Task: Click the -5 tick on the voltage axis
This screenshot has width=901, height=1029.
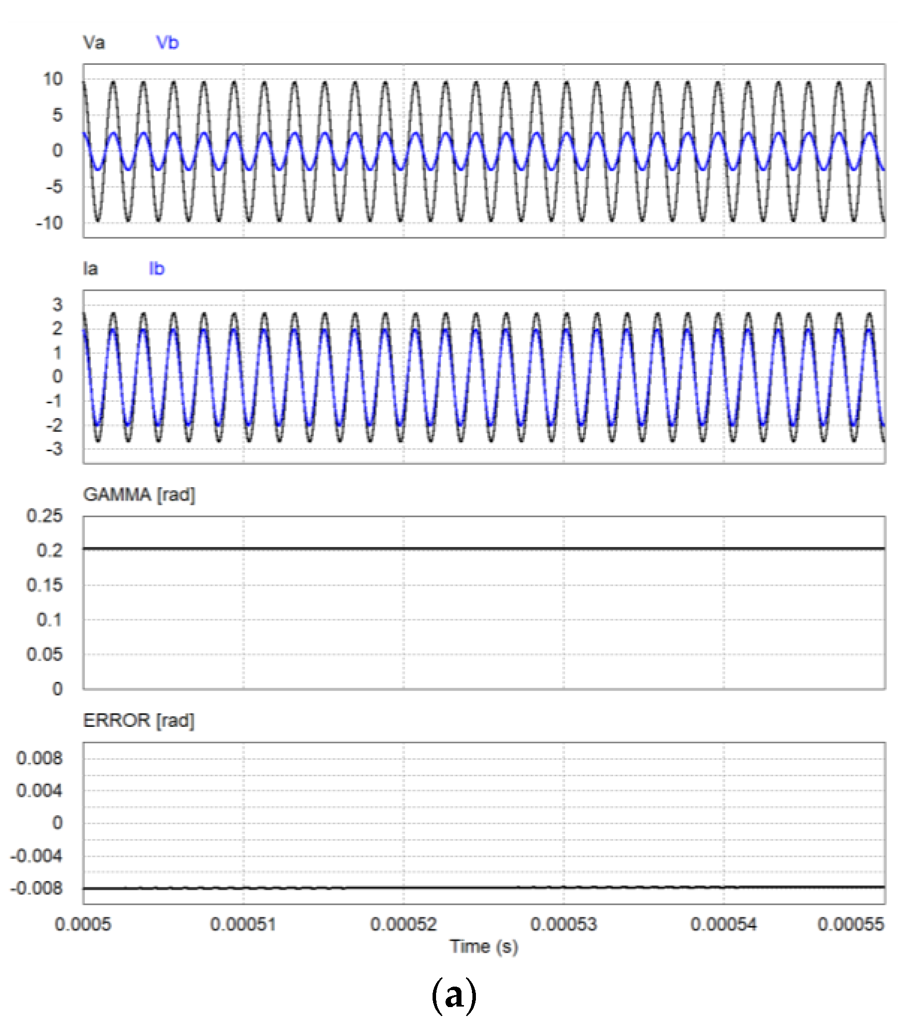Action: tap(53, 187)
